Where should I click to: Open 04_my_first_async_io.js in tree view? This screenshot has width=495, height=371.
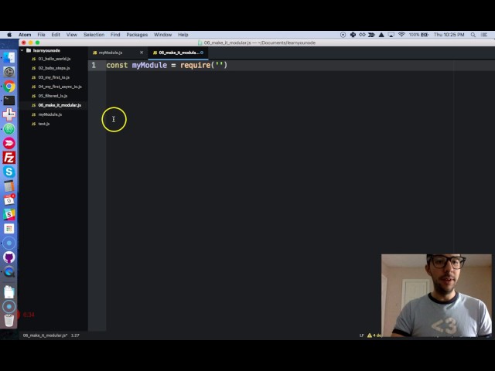(60, 87)
